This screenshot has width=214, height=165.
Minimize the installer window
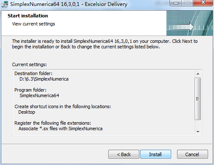pos(176,3)
